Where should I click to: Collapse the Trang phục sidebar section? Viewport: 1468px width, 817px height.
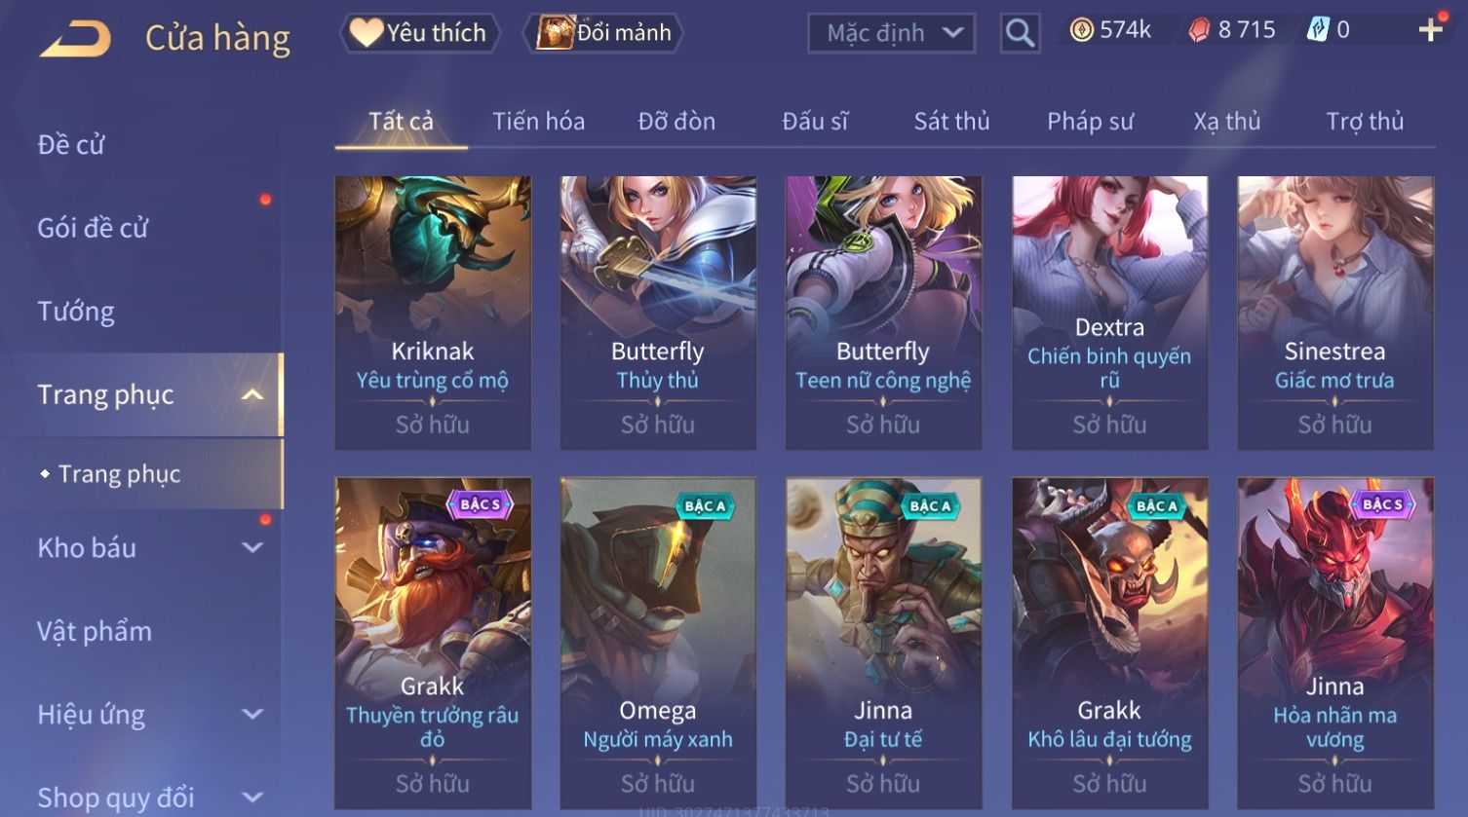pyautogui.click(x=252, y=394)
